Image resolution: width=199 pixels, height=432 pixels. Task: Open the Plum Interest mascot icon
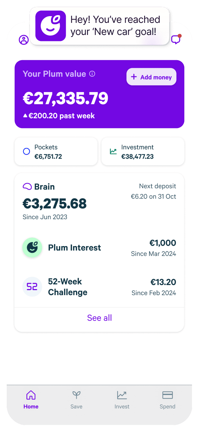point(32,247)
